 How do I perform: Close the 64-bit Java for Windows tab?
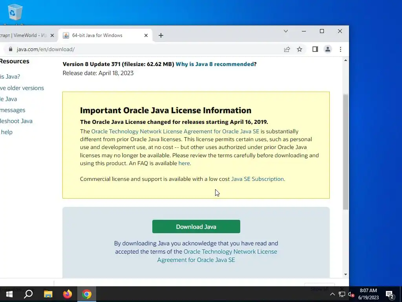[146, 35]
